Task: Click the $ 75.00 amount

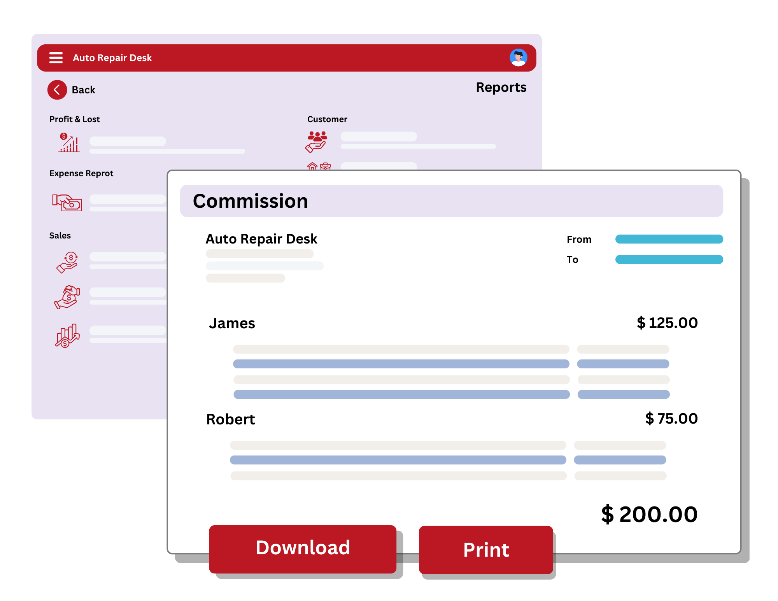Action: 671,419
